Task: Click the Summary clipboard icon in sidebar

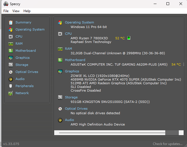Action: pos(11,22)
